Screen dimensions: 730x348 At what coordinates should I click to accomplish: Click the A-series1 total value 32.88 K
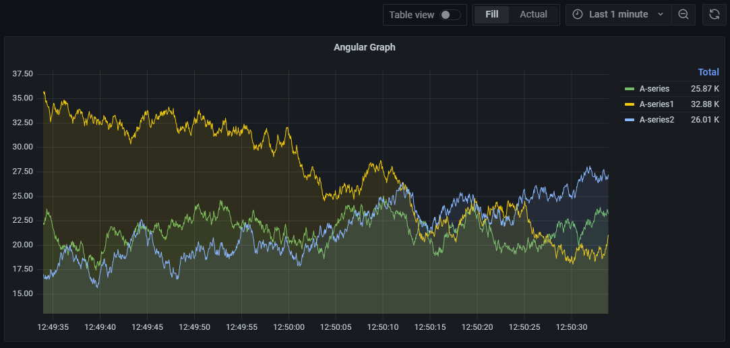(704, 104)
